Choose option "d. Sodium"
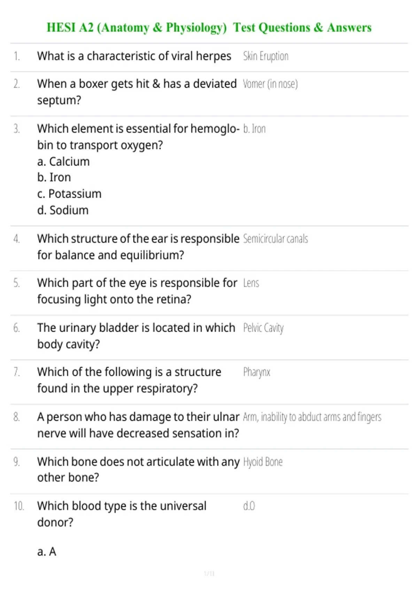 63,210
